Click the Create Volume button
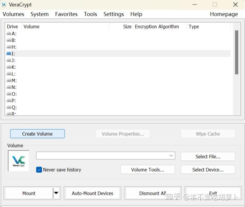Screen dimensions: 245x207 pos(38,134)
